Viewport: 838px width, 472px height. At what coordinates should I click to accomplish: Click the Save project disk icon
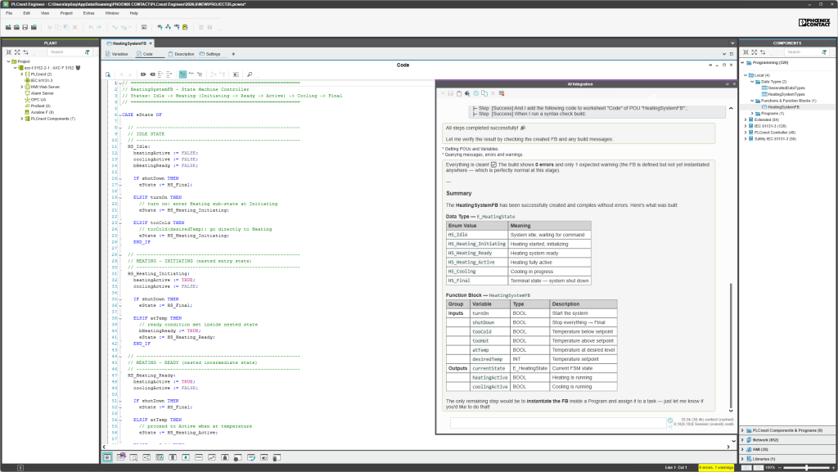pyautogui.click(x=25, y=27)
